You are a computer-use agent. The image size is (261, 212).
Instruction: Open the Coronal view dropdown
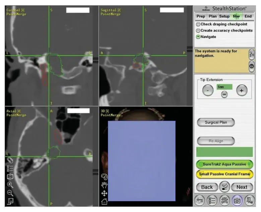tap(23, 10)
